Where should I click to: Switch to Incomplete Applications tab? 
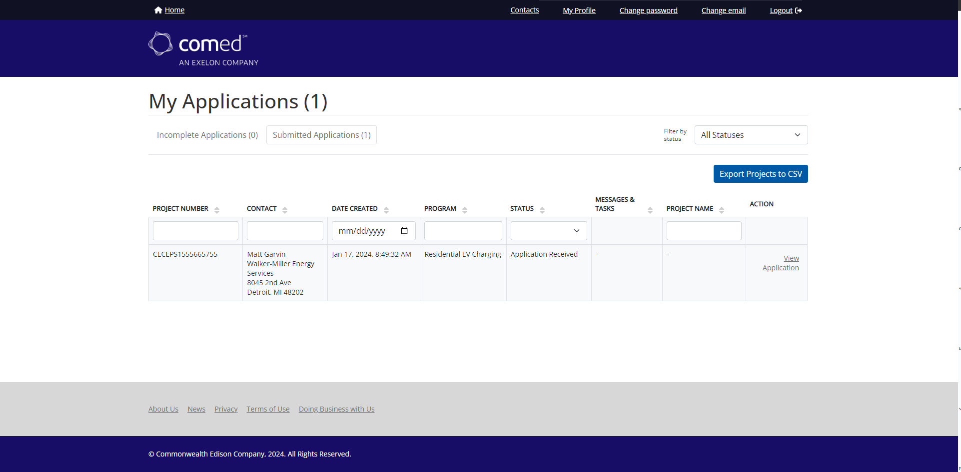[207, 135]
